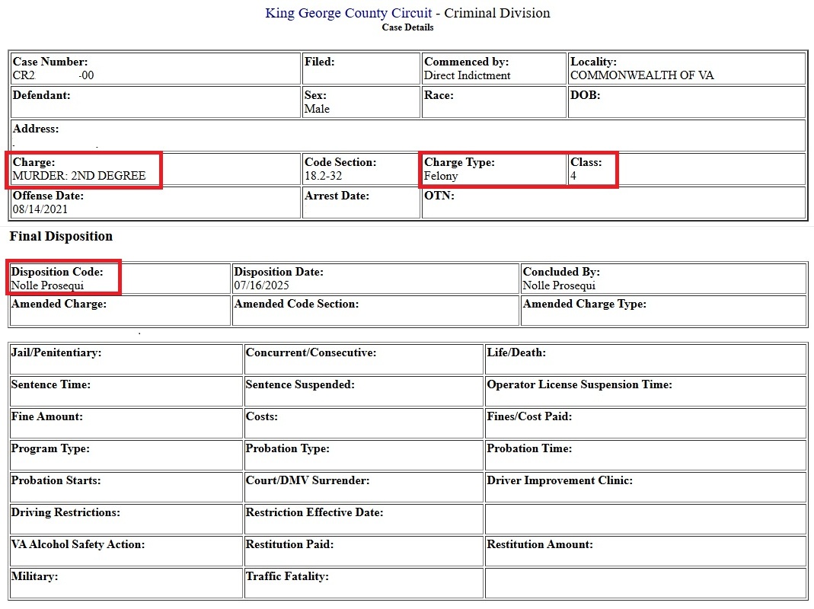Image resolution: width=814 pixels, height=609 pixels.
Task: Click the Class value '4'
Action: coord(573,176)
